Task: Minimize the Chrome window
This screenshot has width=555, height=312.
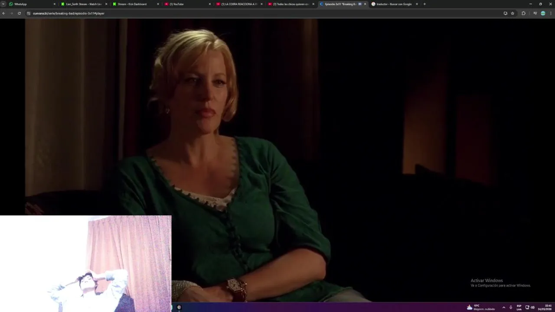Action: click(530, 4)
